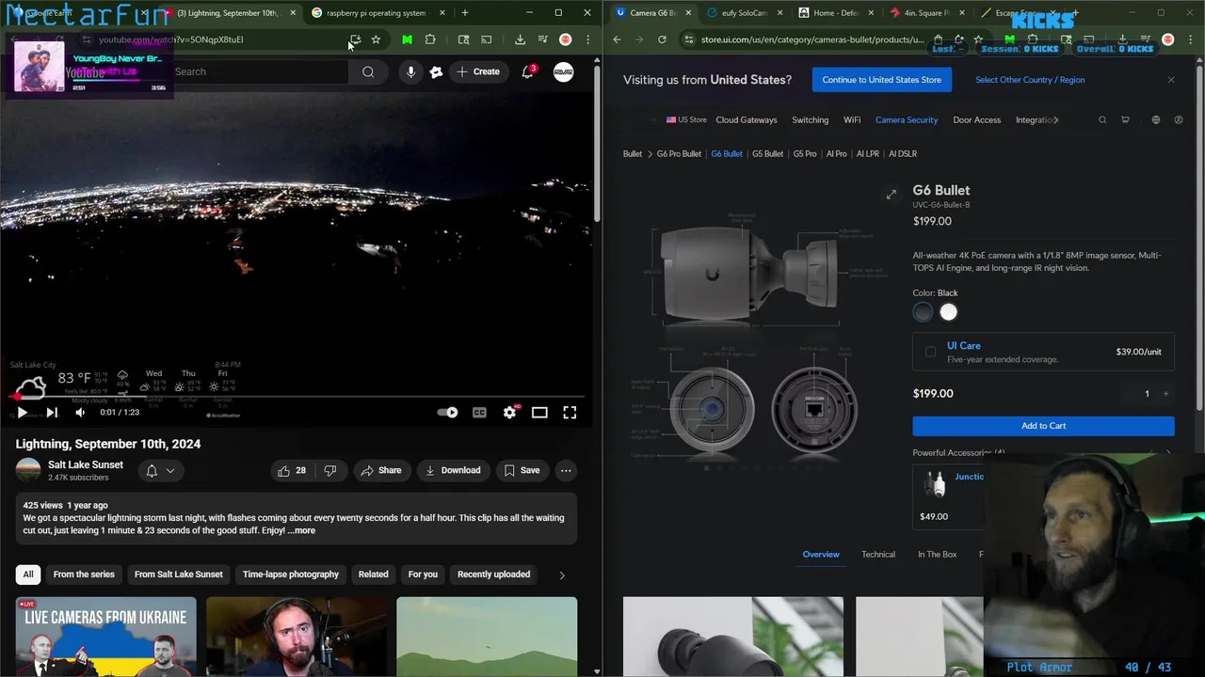
Task: Switch YouTube player to theater mode
Action: 539,413
